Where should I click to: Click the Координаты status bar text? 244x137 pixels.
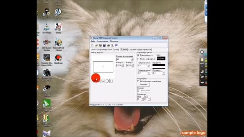pyautogui.click(x=106, y=105)
